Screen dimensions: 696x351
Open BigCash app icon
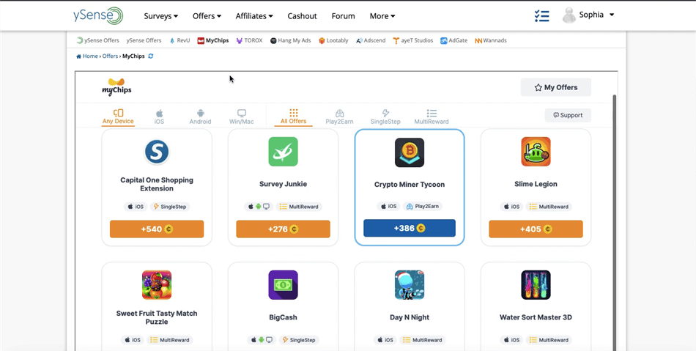click(x=284, y=285)
